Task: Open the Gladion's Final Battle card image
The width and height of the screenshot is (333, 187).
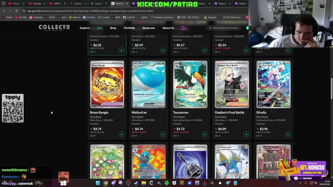Action: click(232, 84)
